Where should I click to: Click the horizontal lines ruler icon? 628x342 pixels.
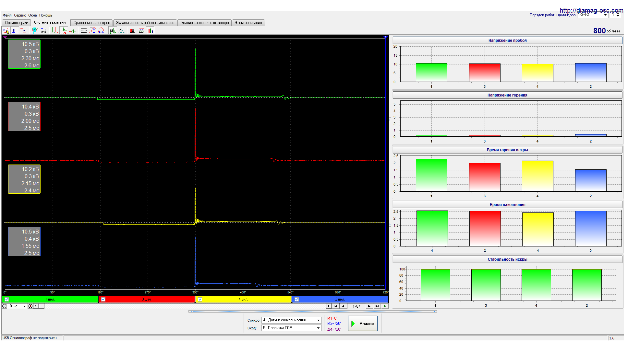pos(84,31)
